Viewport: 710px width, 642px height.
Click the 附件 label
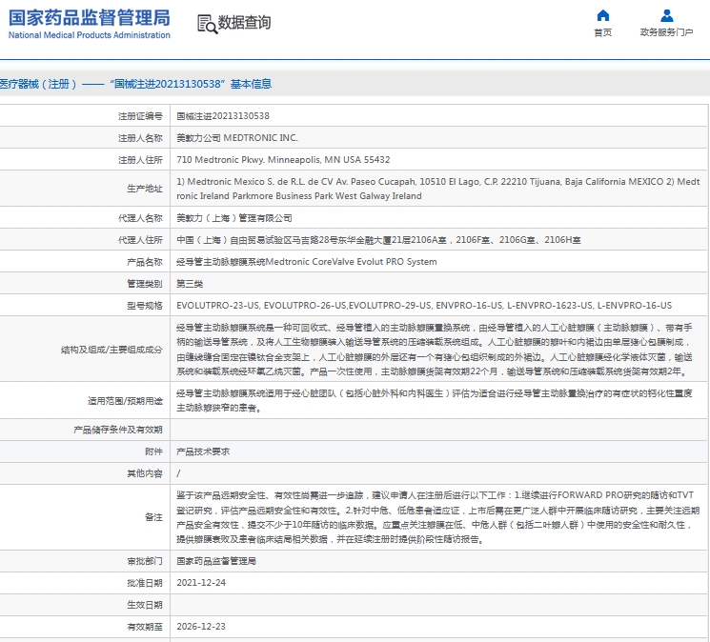pos(153,451)
